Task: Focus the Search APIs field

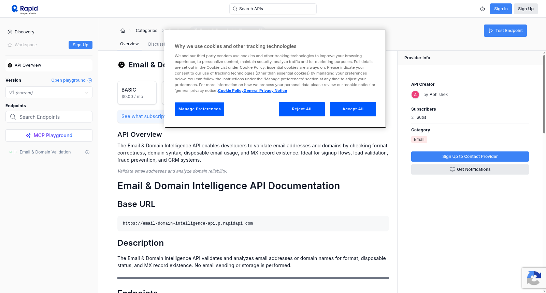Action: tap(273, 9)
